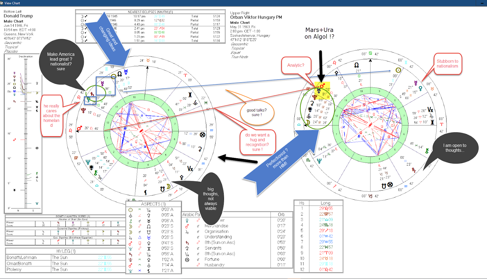Screen dimensions: 487x279
Task: Click the ASPECTS (1) table header
Action: click(x=153, y=204)
